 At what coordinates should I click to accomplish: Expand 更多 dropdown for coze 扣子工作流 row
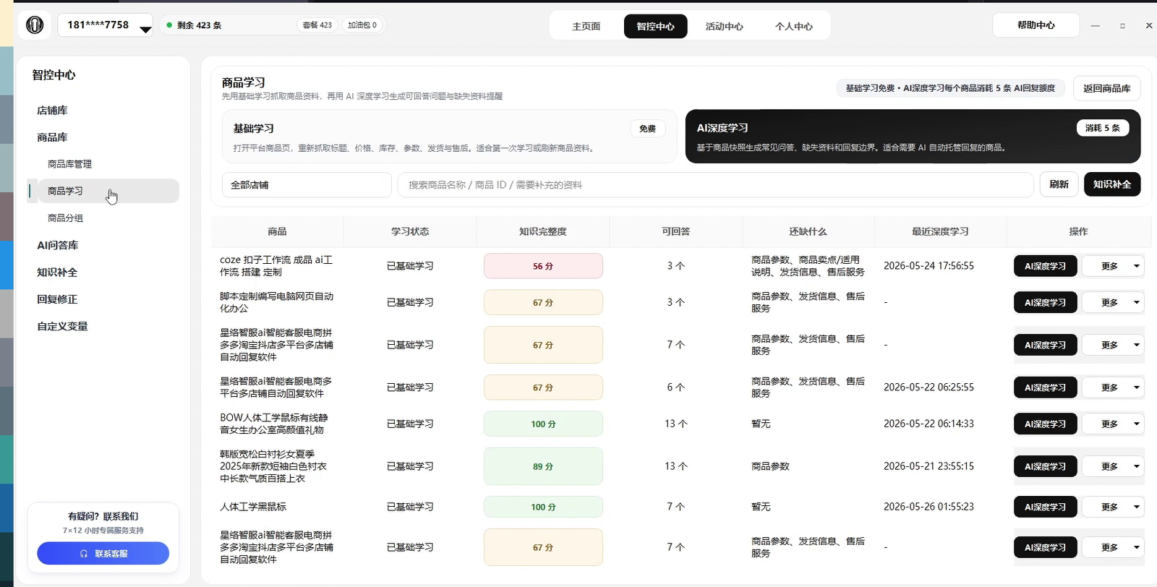pos(1112,266)
